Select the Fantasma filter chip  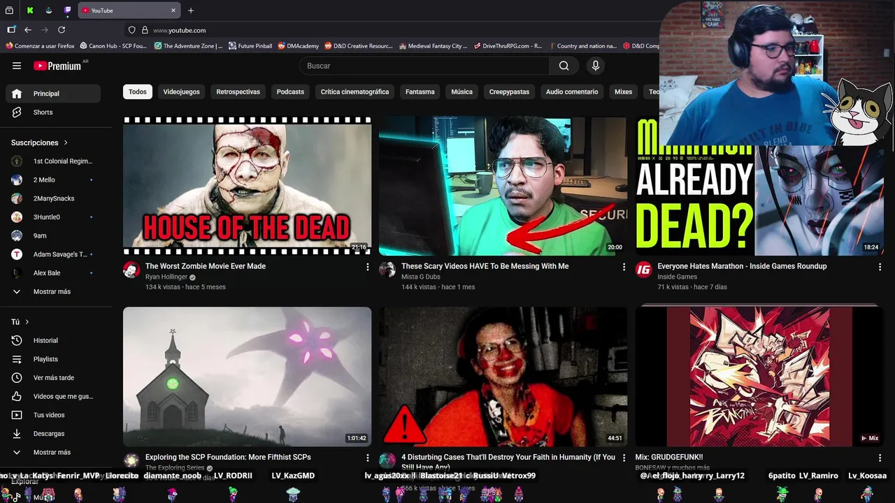(420, 92)
